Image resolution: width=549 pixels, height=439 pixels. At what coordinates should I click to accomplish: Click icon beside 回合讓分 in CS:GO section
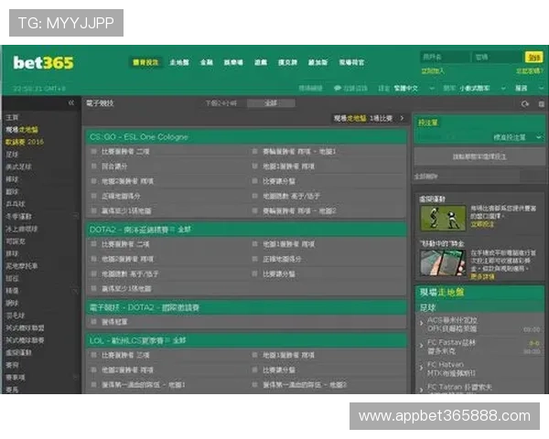[94, 166]
